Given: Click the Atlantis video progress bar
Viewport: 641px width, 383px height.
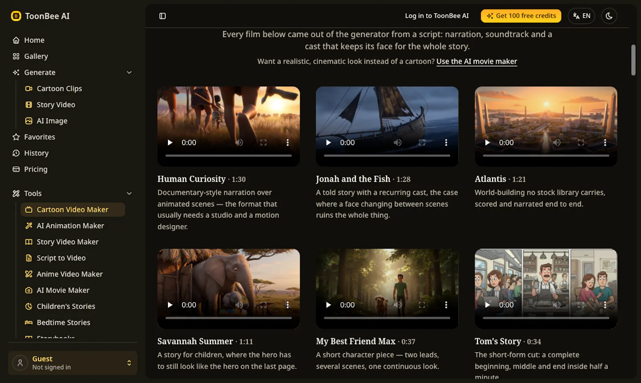Looking at the screenshot, I should click(546, 156).
